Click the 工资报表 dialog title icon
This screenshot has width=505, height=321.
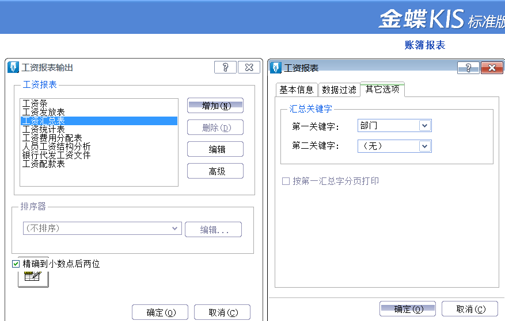(276, 68)
